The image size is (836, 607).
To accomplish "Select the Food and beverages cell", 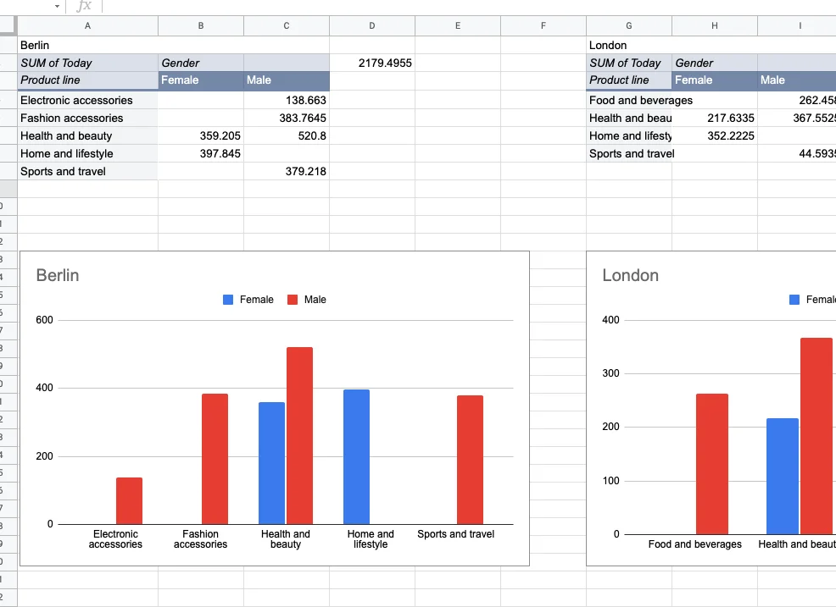I will coord(628,100).
